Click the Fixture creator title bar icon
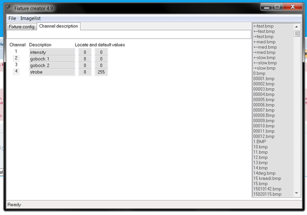 (x=8, y=8)
